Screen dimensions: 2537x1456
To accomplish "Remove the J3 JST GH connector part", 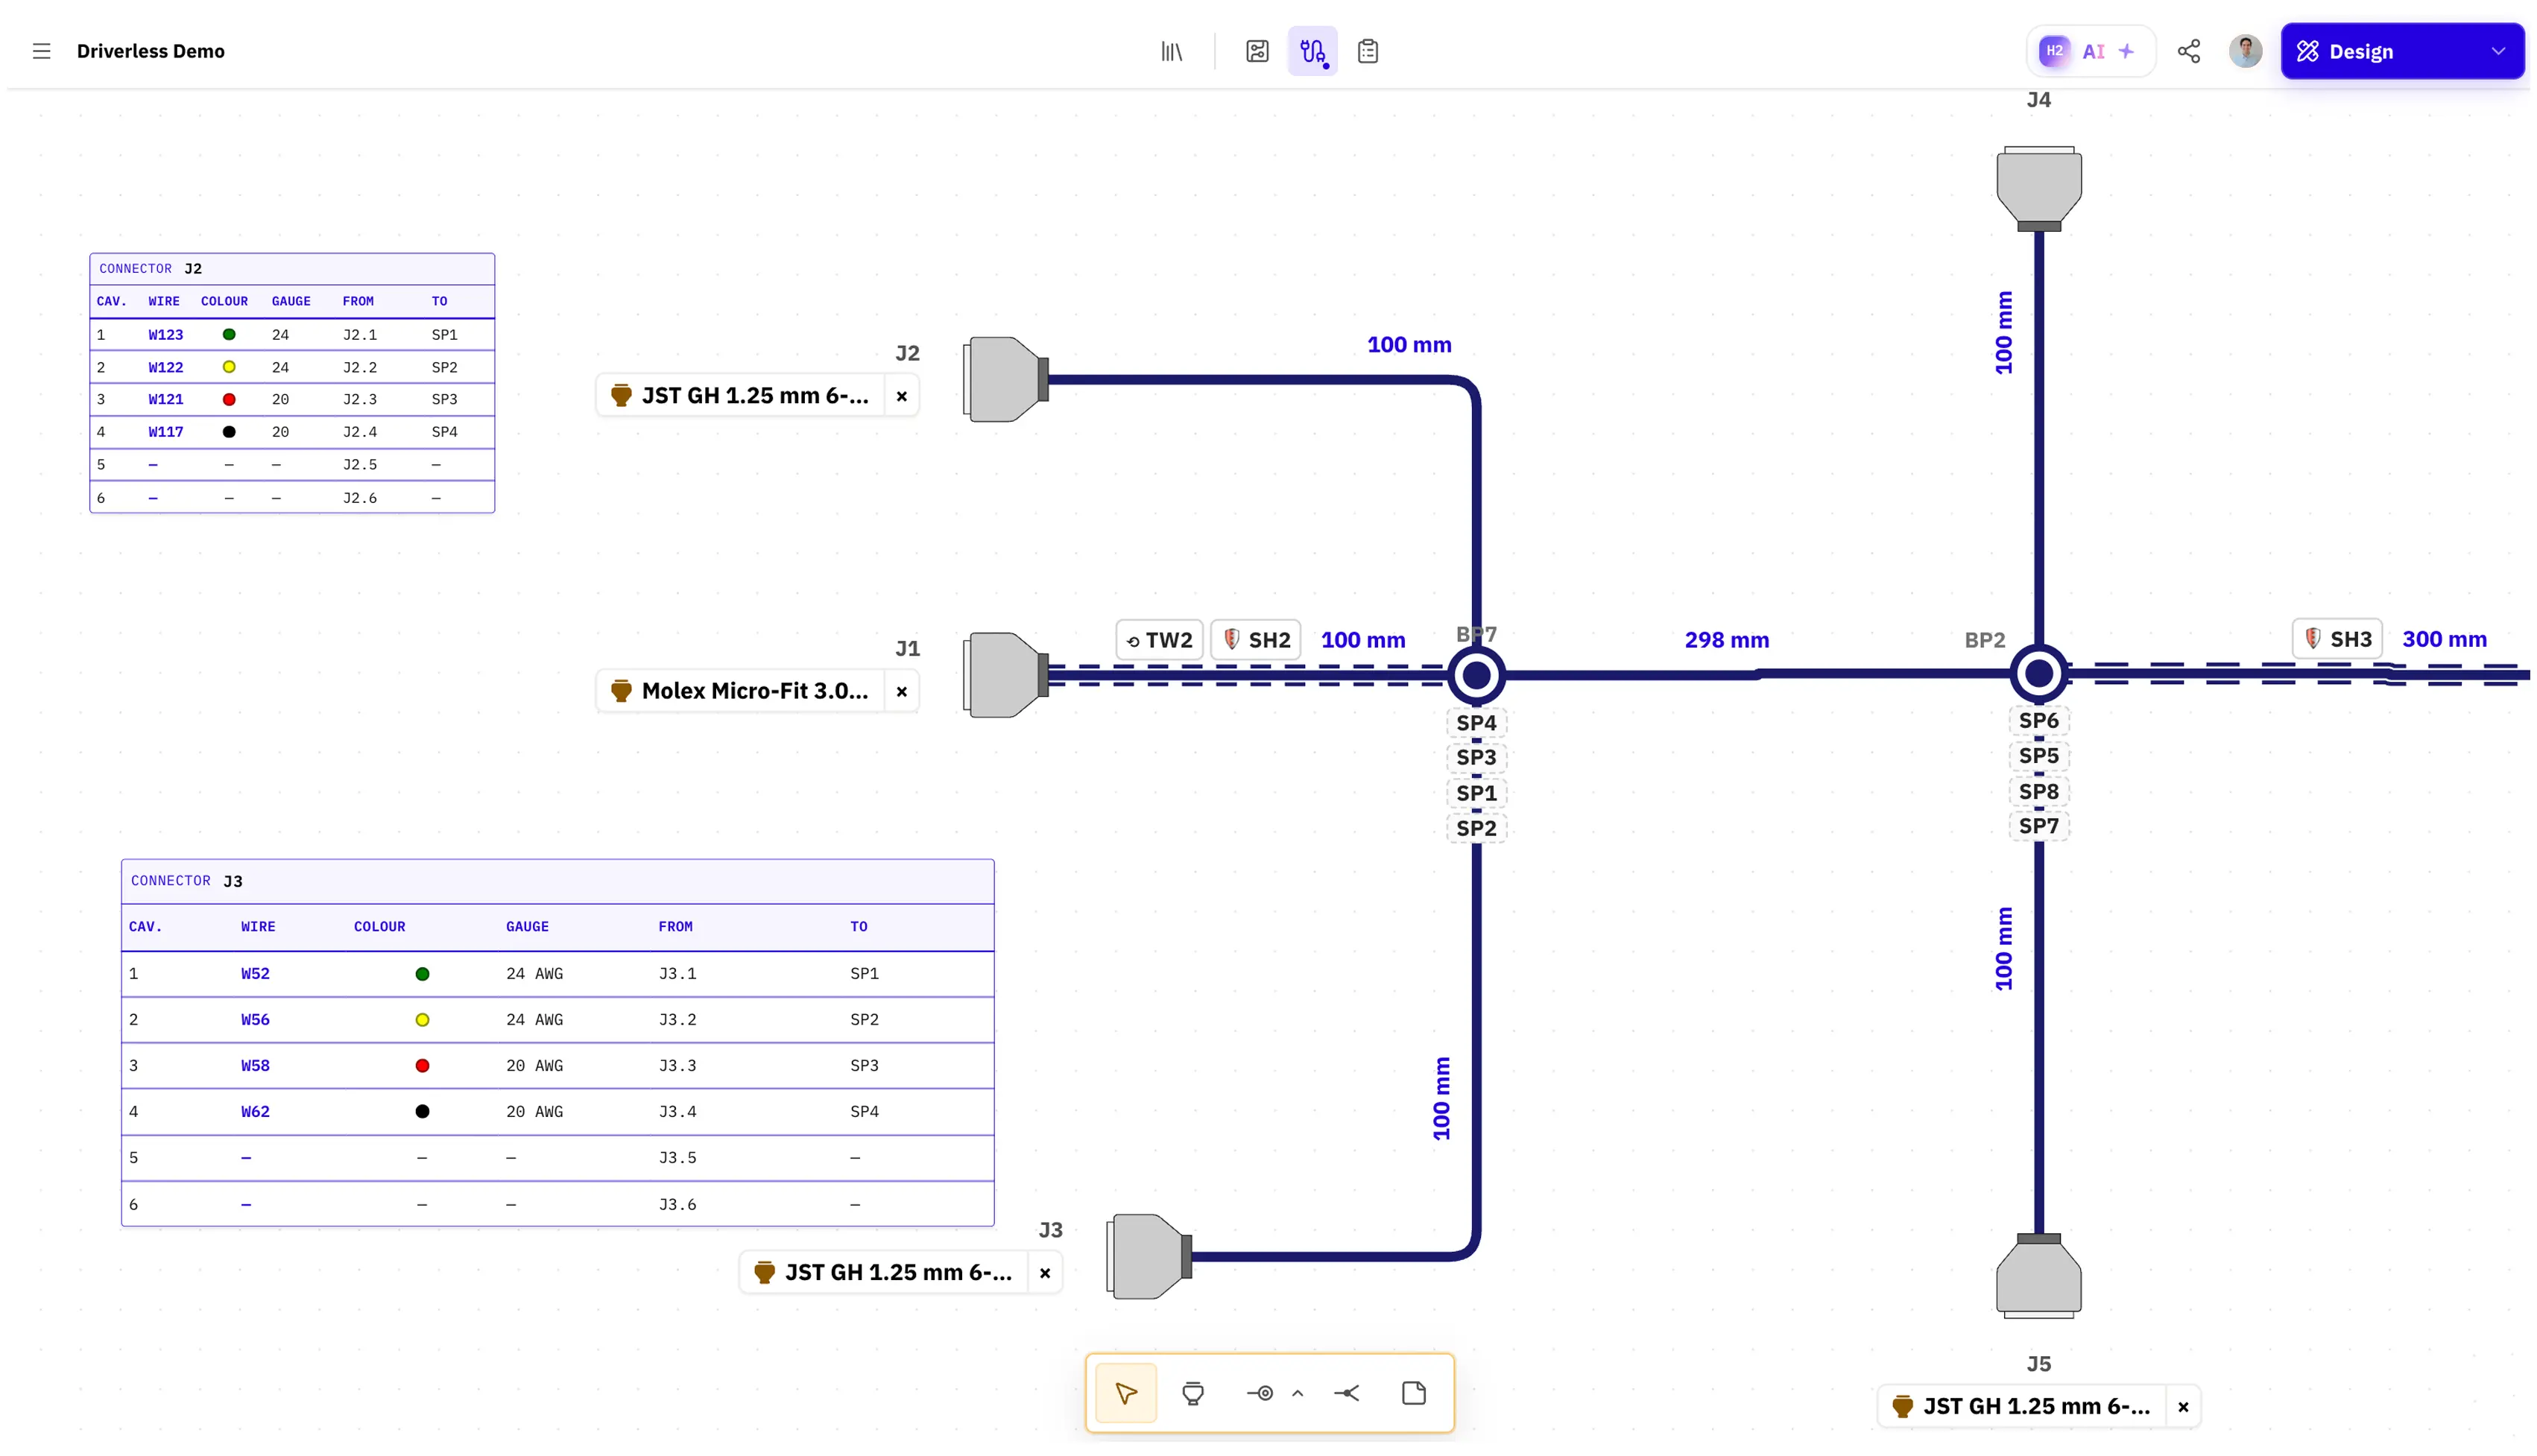I will [x=1045, y=1273].
